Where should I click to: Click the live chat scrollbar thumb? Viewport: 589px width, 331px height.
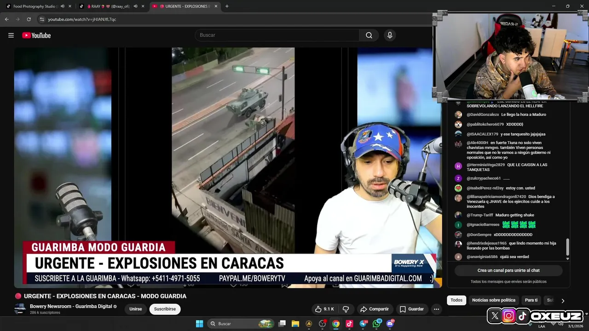567,247
